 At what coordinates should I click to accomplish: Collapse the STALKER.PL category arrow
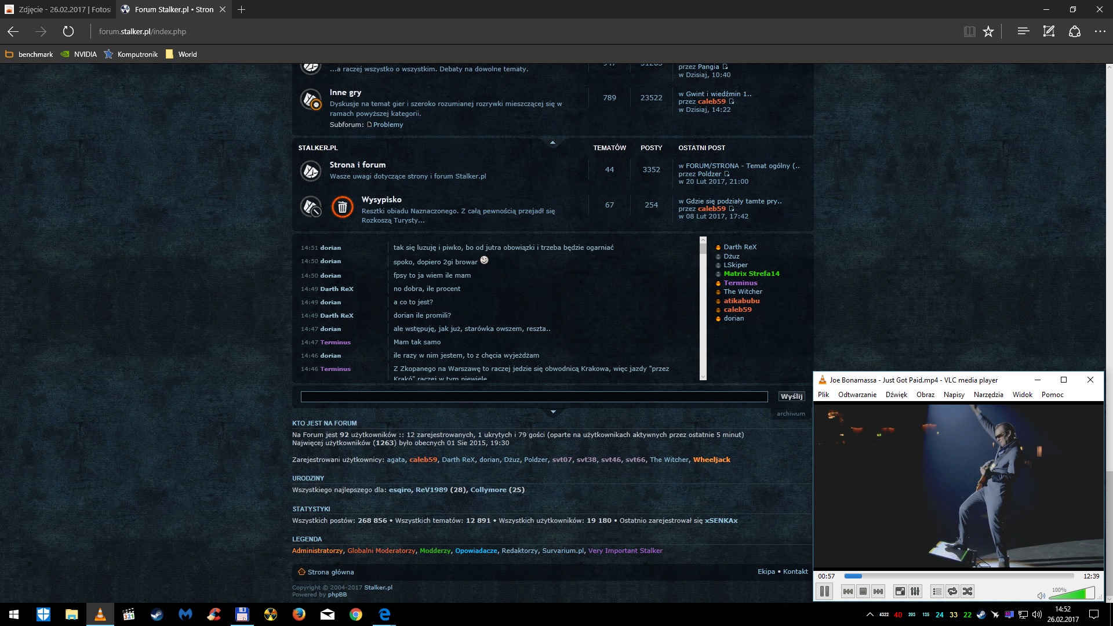click(552, 142)
